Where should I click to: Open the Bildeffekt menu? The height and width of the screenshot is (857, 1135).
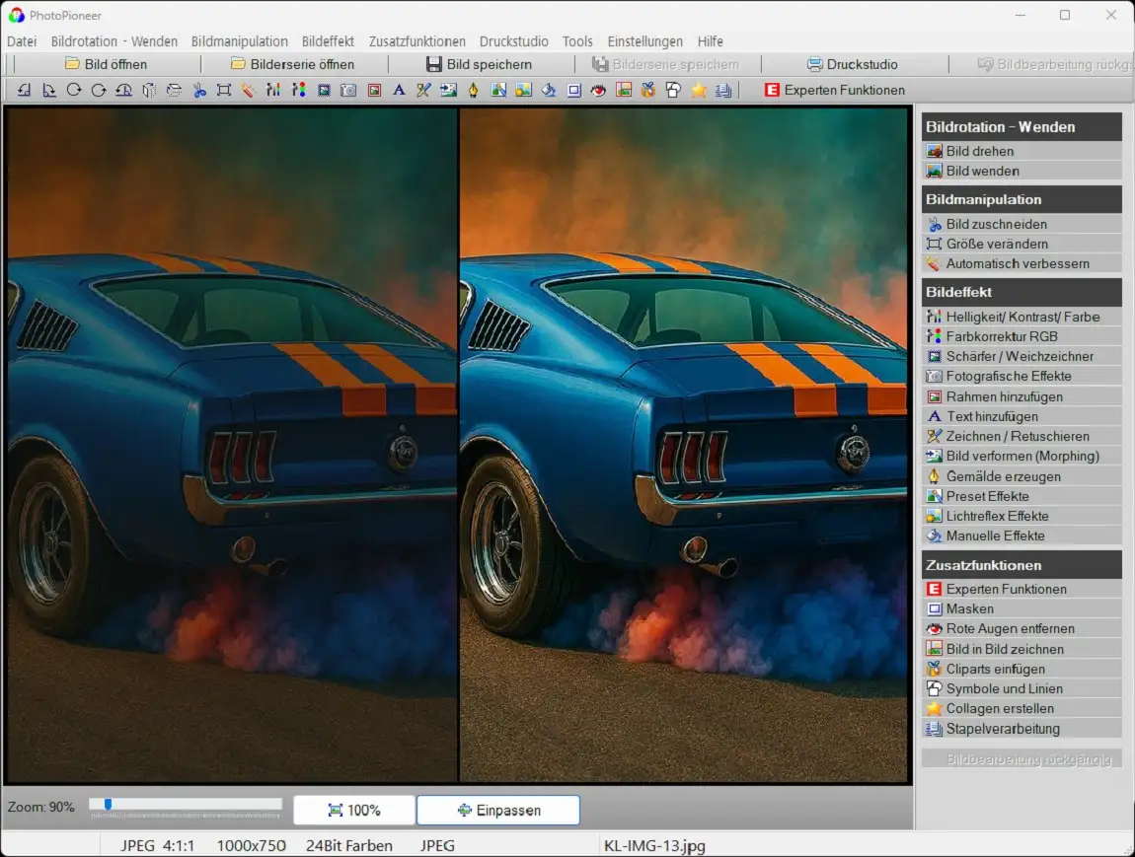[328, 41]
